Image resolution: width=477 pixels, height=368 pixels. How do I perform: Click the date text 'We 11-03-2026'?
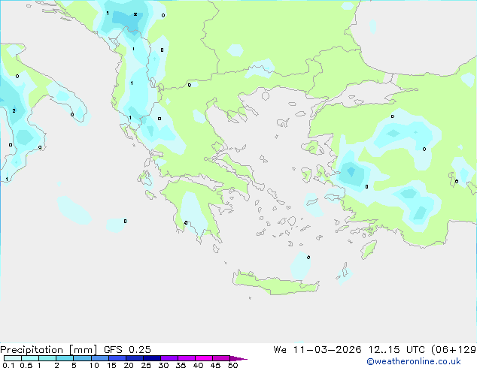pyautogui.click(x=317, y=350)
